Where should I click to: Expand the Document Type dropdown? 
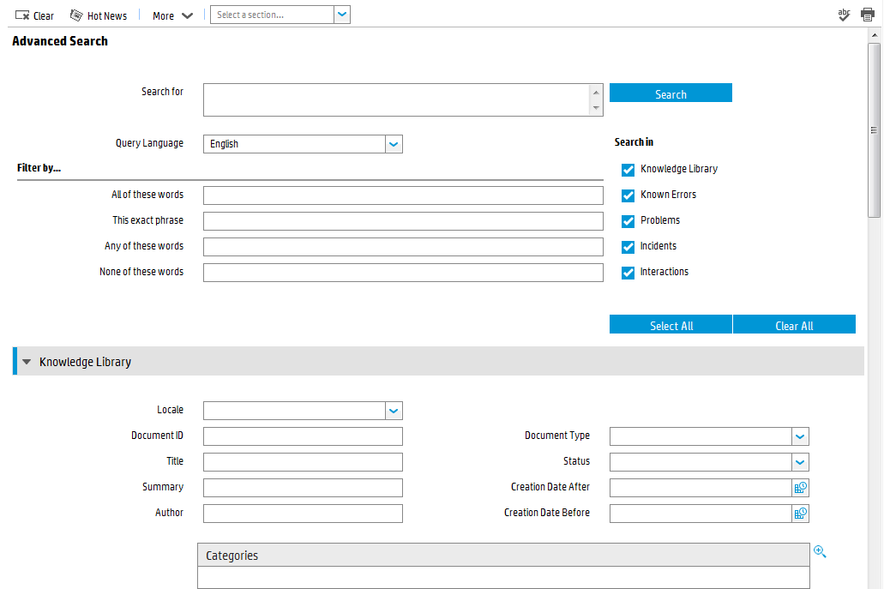click(800, 436)
